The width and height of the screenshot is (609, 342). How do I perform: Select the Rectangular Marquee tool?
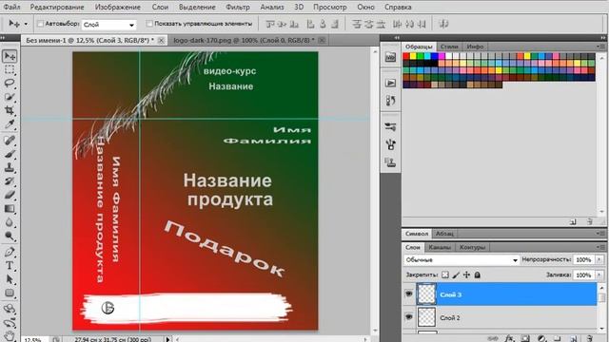click(x=10, y=69)
